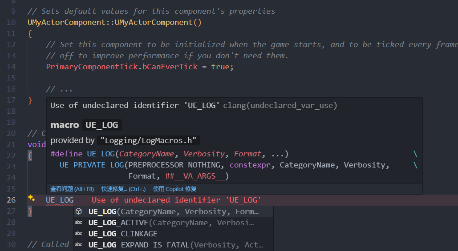Click 使用 Copilot 修复 in the hover popup
This screenshot has height=251, width=458.
click(175, 189)
